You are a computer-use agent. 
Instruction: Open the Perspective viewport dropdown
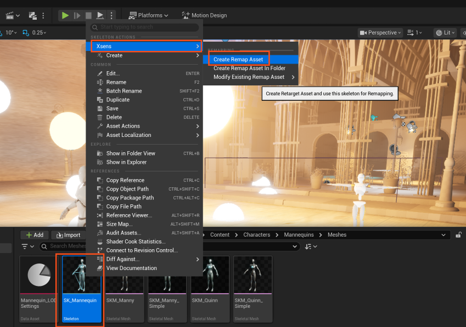pos(380,33)
